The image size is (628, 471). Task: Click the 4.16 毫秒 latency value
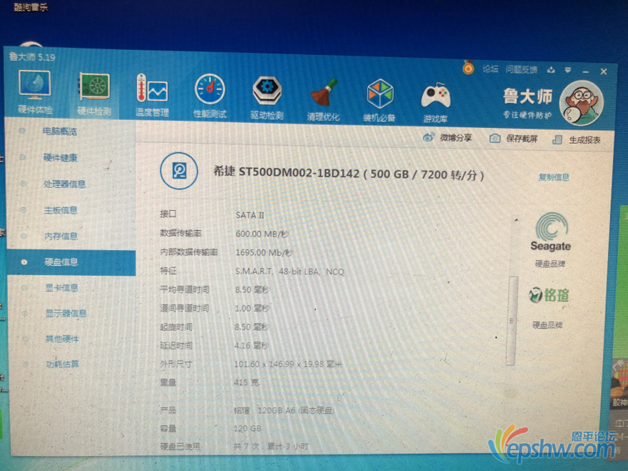click(x=251, y=345)
